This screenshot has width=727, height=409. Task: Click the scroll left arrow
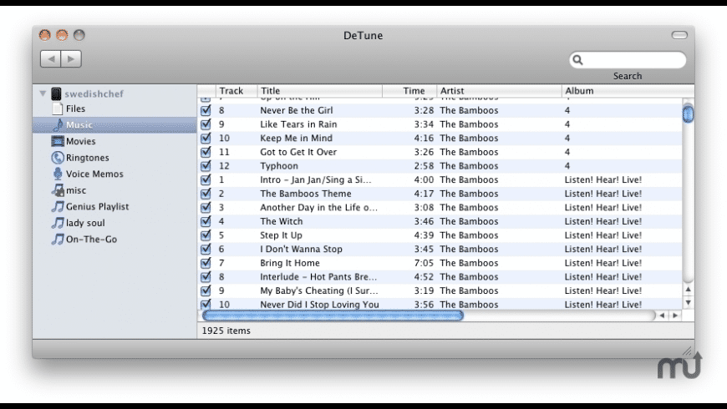[x=662, y=316]
